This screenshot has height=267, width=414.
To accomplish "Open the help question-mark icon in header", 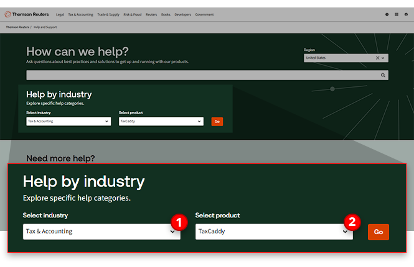I will coord(387,14).
